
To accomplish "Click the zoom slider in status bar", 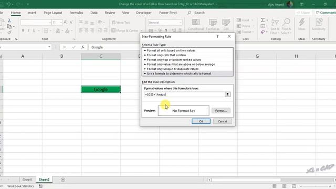I will tap(316, 186).
